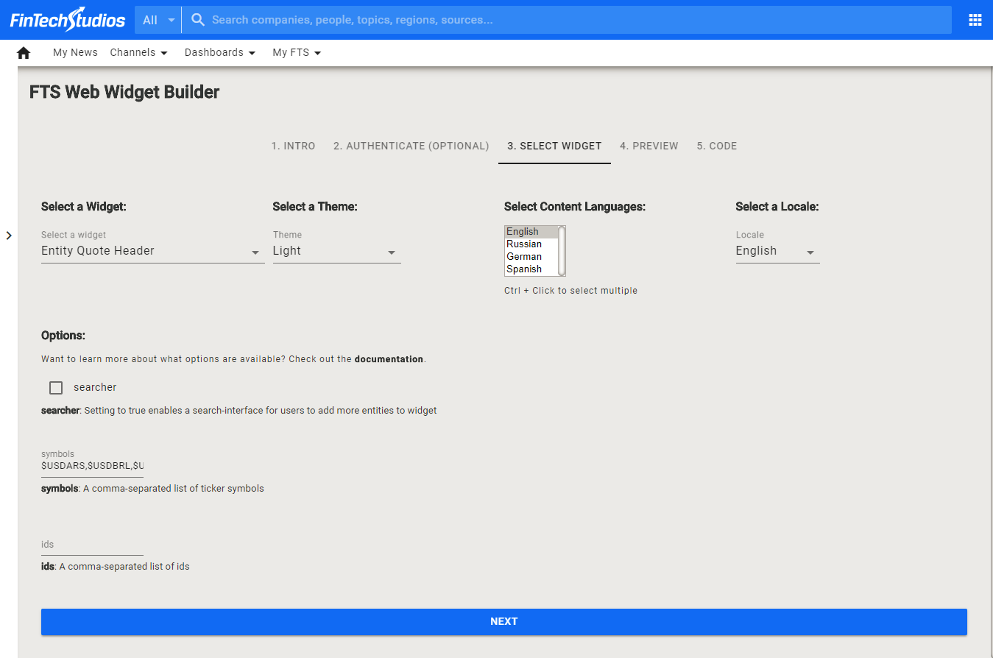Image resolution: width=993 pixels, height=658 pixels.
Task: Click the FinTech Studios logo
Action: [68, 20]
